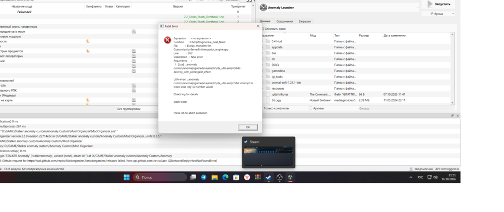Click the notes flag icon on 'арного РПК' row

[x=134, y=90]
